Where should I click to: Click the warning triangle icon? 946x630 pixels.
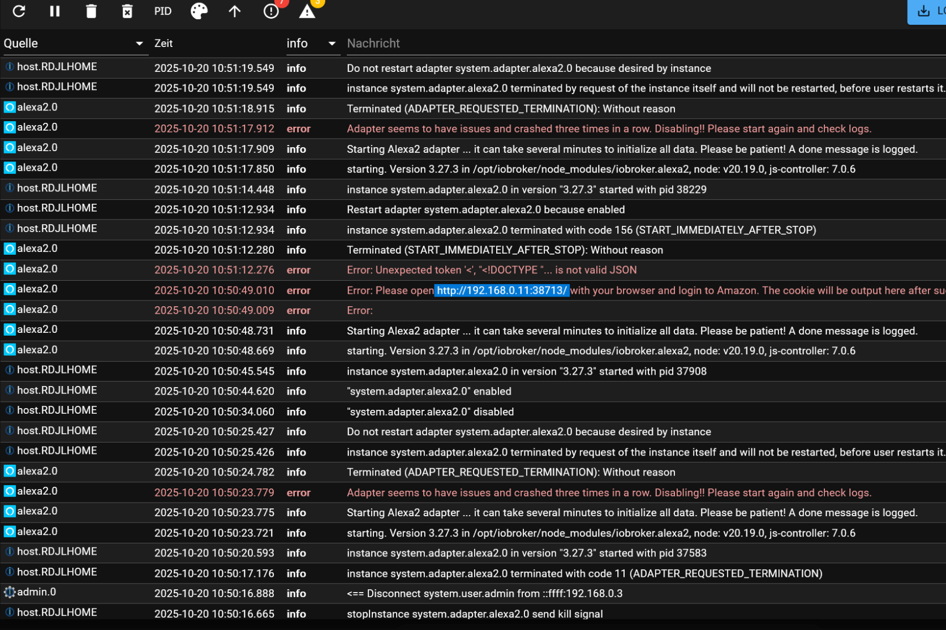307,11
